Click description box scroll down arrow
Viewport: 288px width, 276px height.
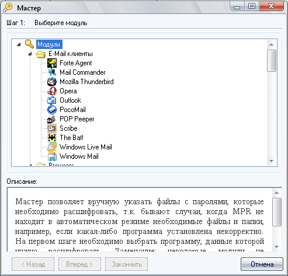tap(276, 247)
